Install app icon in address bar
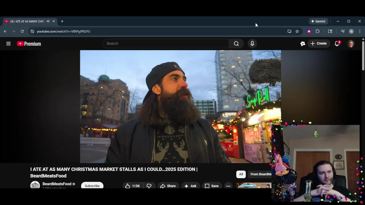This screenshot has width=365, height=205. tap(289, 31)
